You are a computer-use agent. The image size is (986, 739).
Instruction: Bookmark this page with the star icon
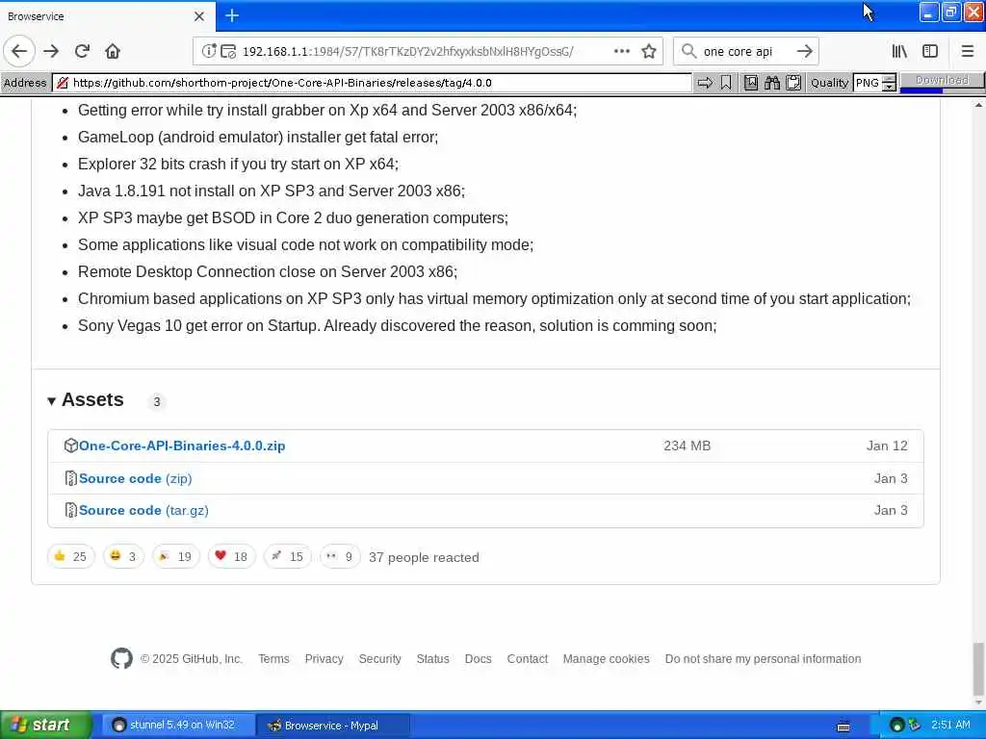pyautogui.click(x=649, y=51)
